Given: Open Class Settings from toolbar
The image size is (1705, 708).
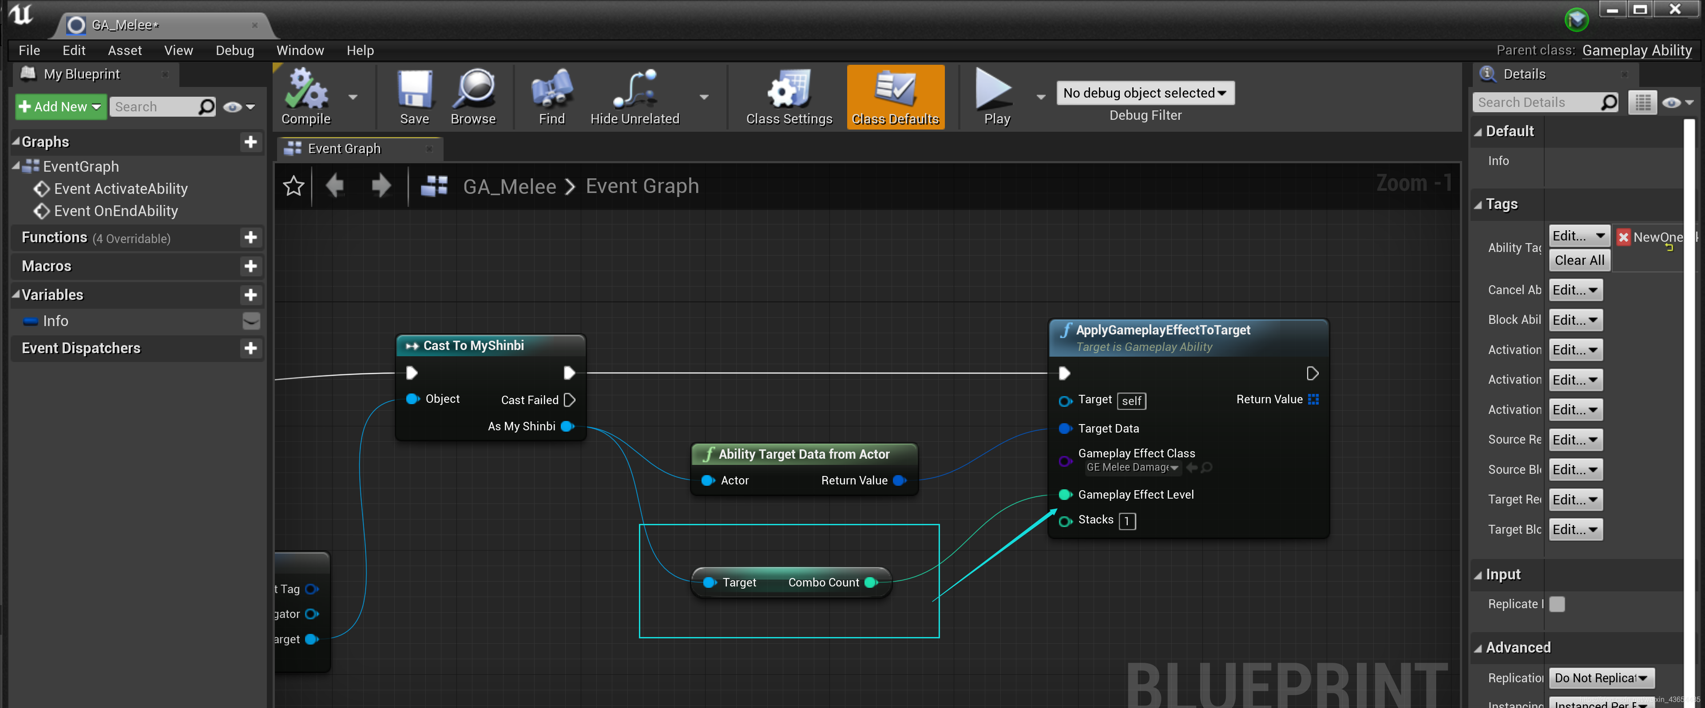Looking at the screenshot, I should [788, 90].
